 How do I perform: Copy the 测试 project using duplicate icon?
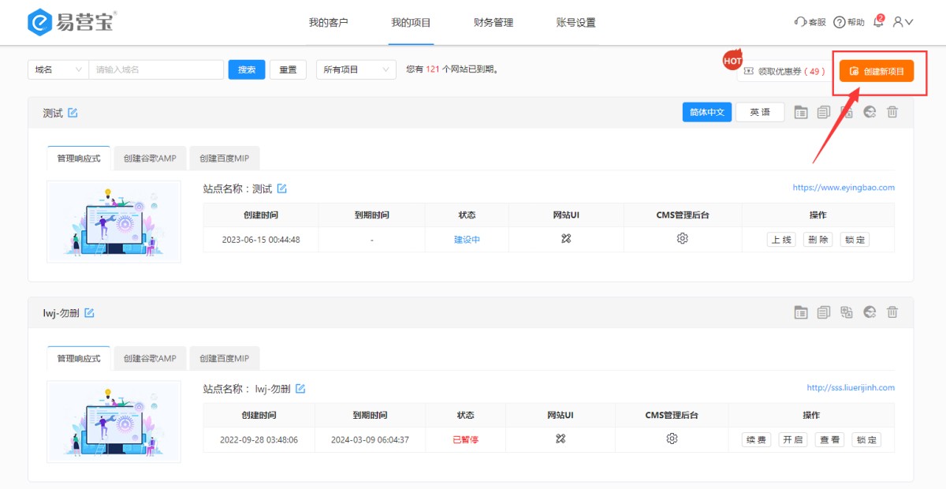point(823,112)
